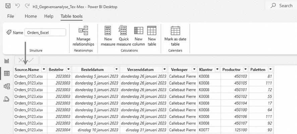
Task: Open Manage relationships
Action: pos(83,37)
